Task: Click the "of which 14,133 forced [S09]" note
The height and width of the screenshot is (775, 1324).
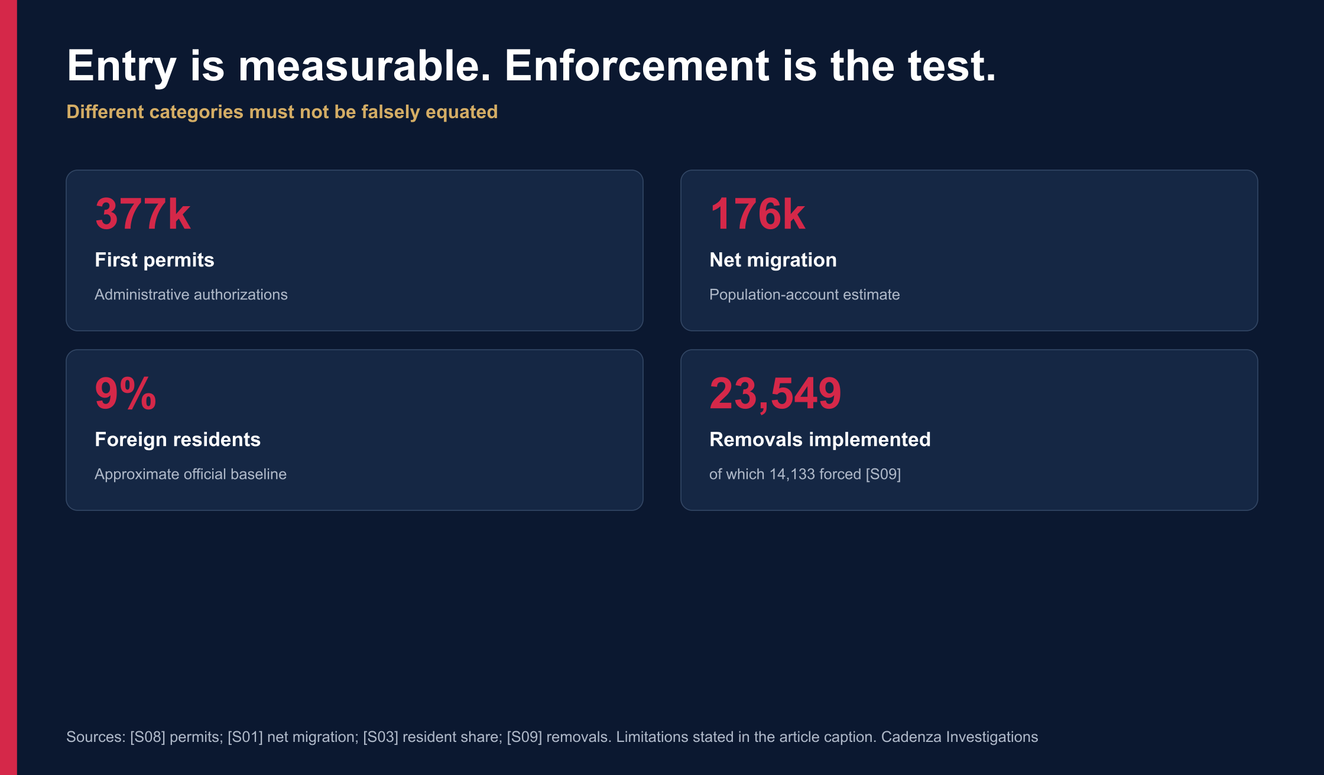Action: coord(805,474)
